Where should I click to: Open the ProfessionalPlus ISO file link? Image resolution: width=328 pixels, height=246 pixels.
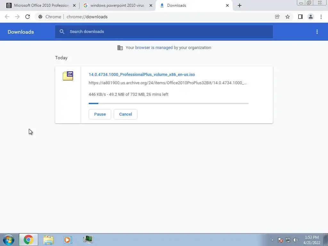tap(142, 74)
